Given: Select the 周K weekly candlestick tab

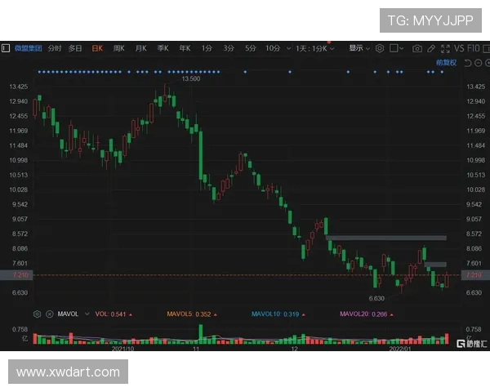Looking at the screenshot, I should (118, 48).
